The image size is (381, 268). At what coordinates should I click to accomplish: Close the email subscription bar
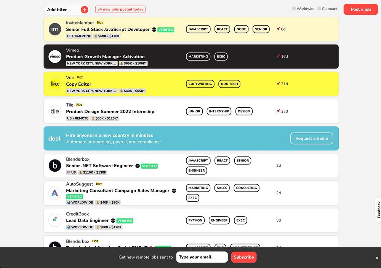[x=377, y=258]
